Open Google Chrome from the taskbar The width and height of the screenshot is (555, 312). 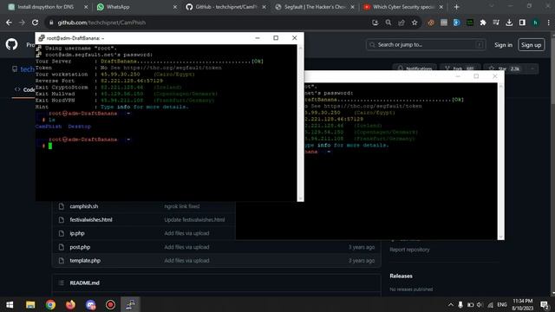(50, 304)
